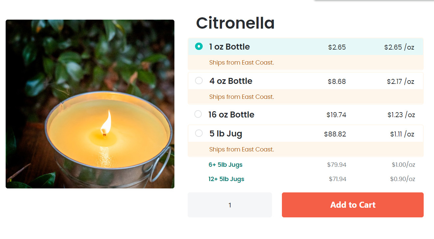Click the "5 lb Jug" label text
This screenshot has width=434, height=239.
pos(226,134)
